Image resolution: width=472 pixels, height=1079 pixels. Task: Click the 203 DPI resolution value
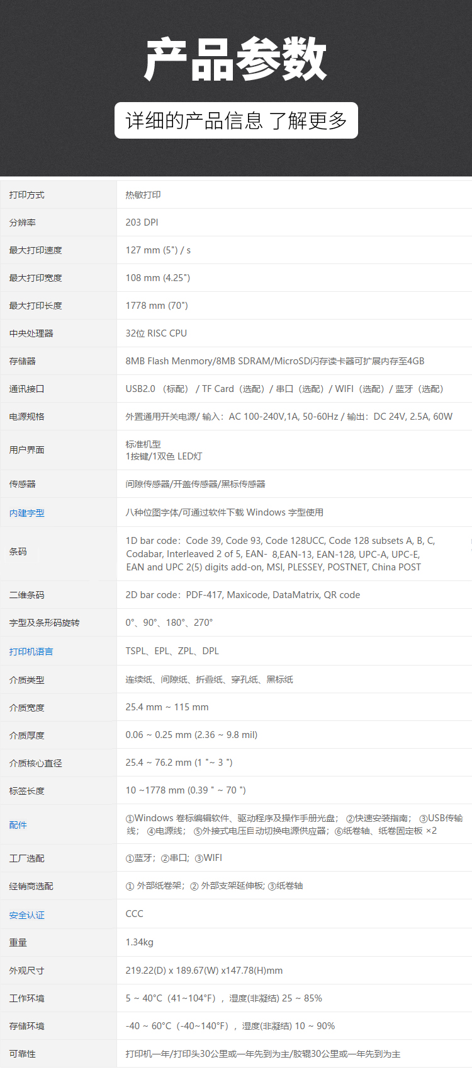pyautogui.click(x=142, y=222)
